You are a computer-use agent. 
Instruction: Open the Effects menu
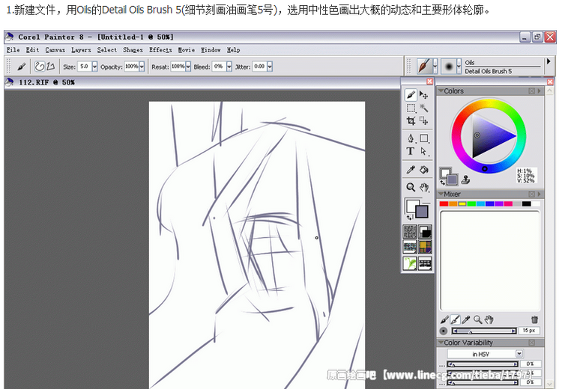pyautogui.click(x=160, y=49)
